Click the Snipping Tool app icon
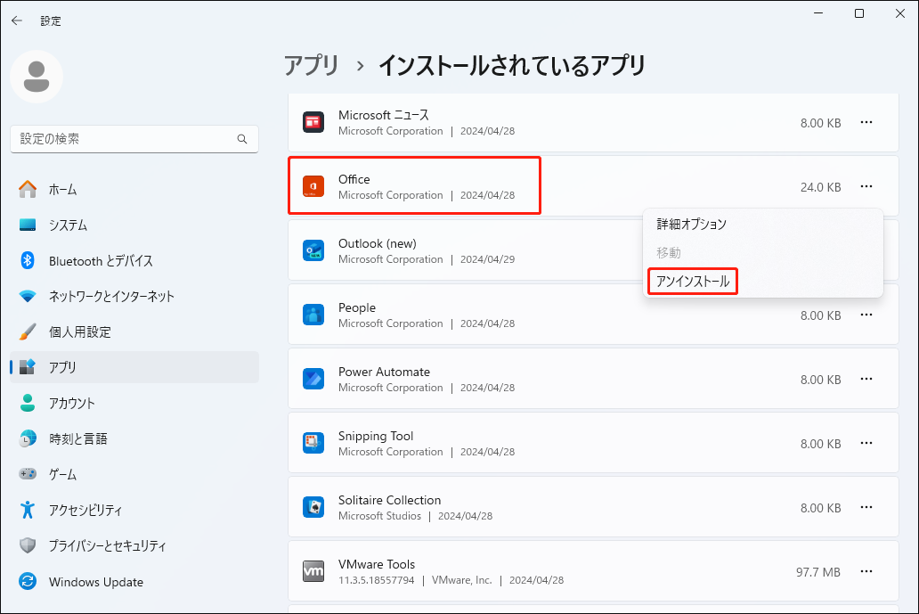919x614 pixels. (x=313, y=443)
